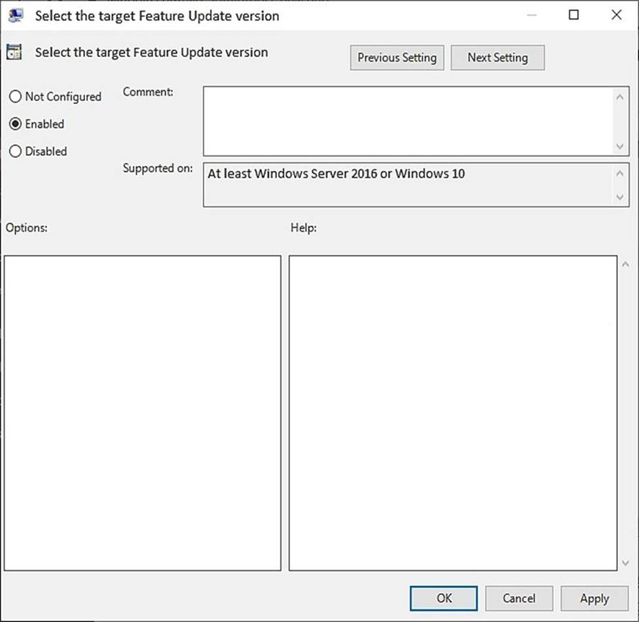This screenshot has width=639, height=622.
Task: Click the Help pane scroll up arrow
Action: coord(624,265)
